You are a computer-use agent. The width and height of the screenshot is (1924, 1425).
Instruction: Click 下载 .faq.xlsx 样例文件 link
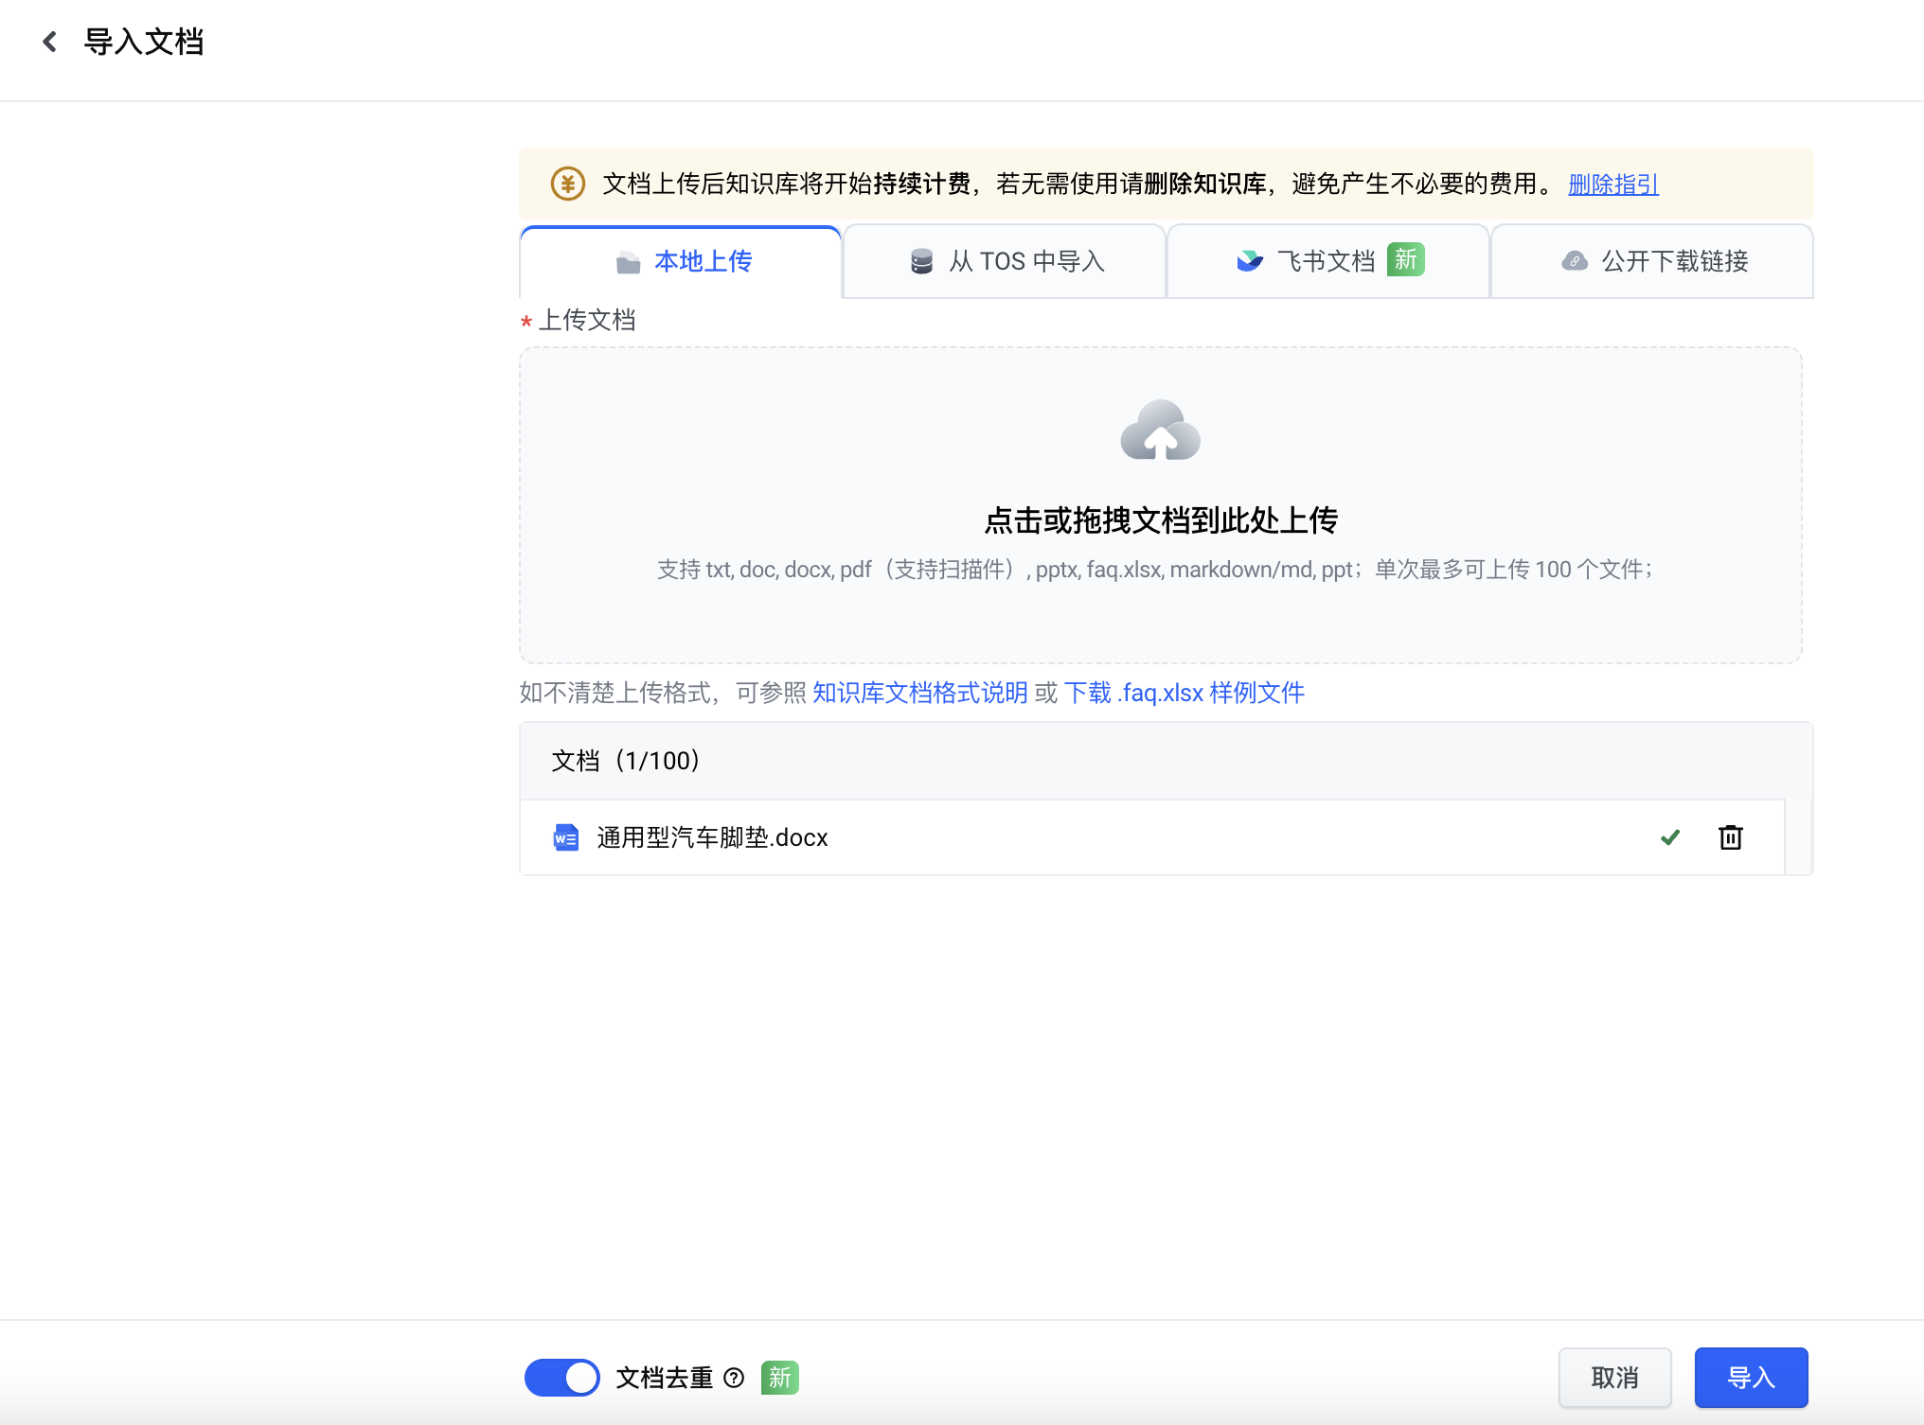tap(1184, 693)
